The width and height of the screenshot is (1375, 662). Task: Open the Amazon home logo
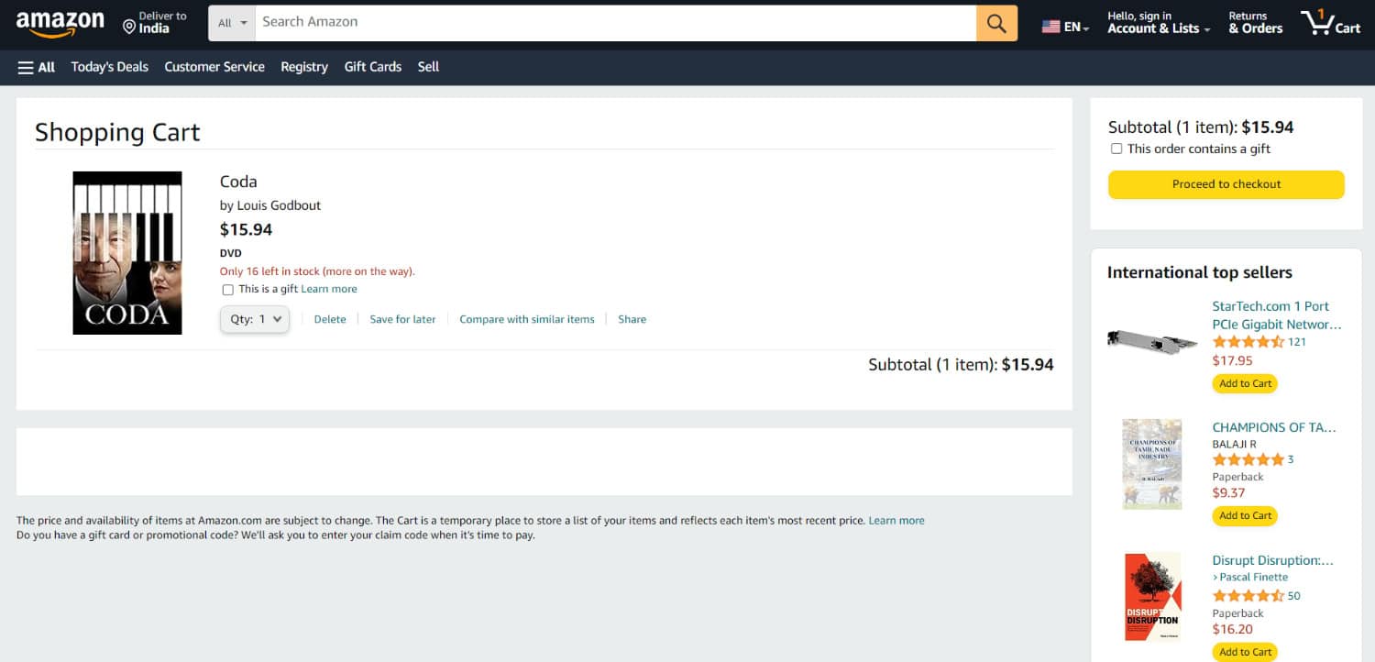[60, 23]
